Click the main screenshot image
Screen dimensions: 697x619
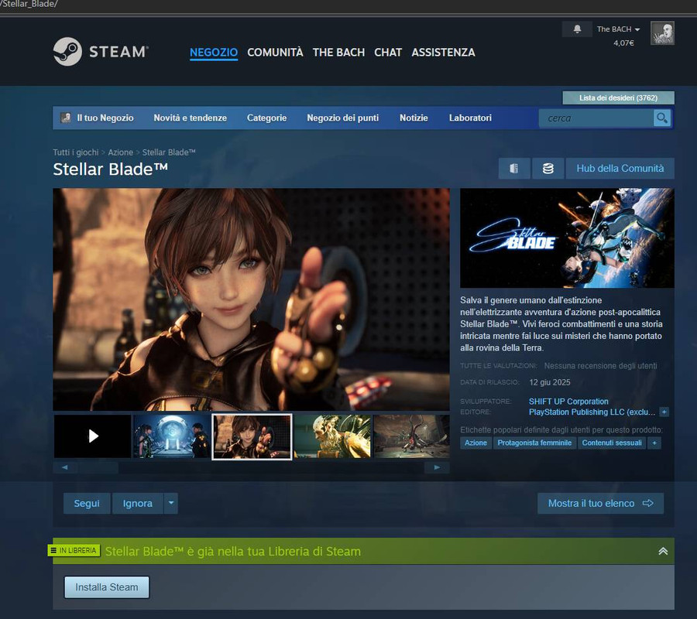[251, 299]
